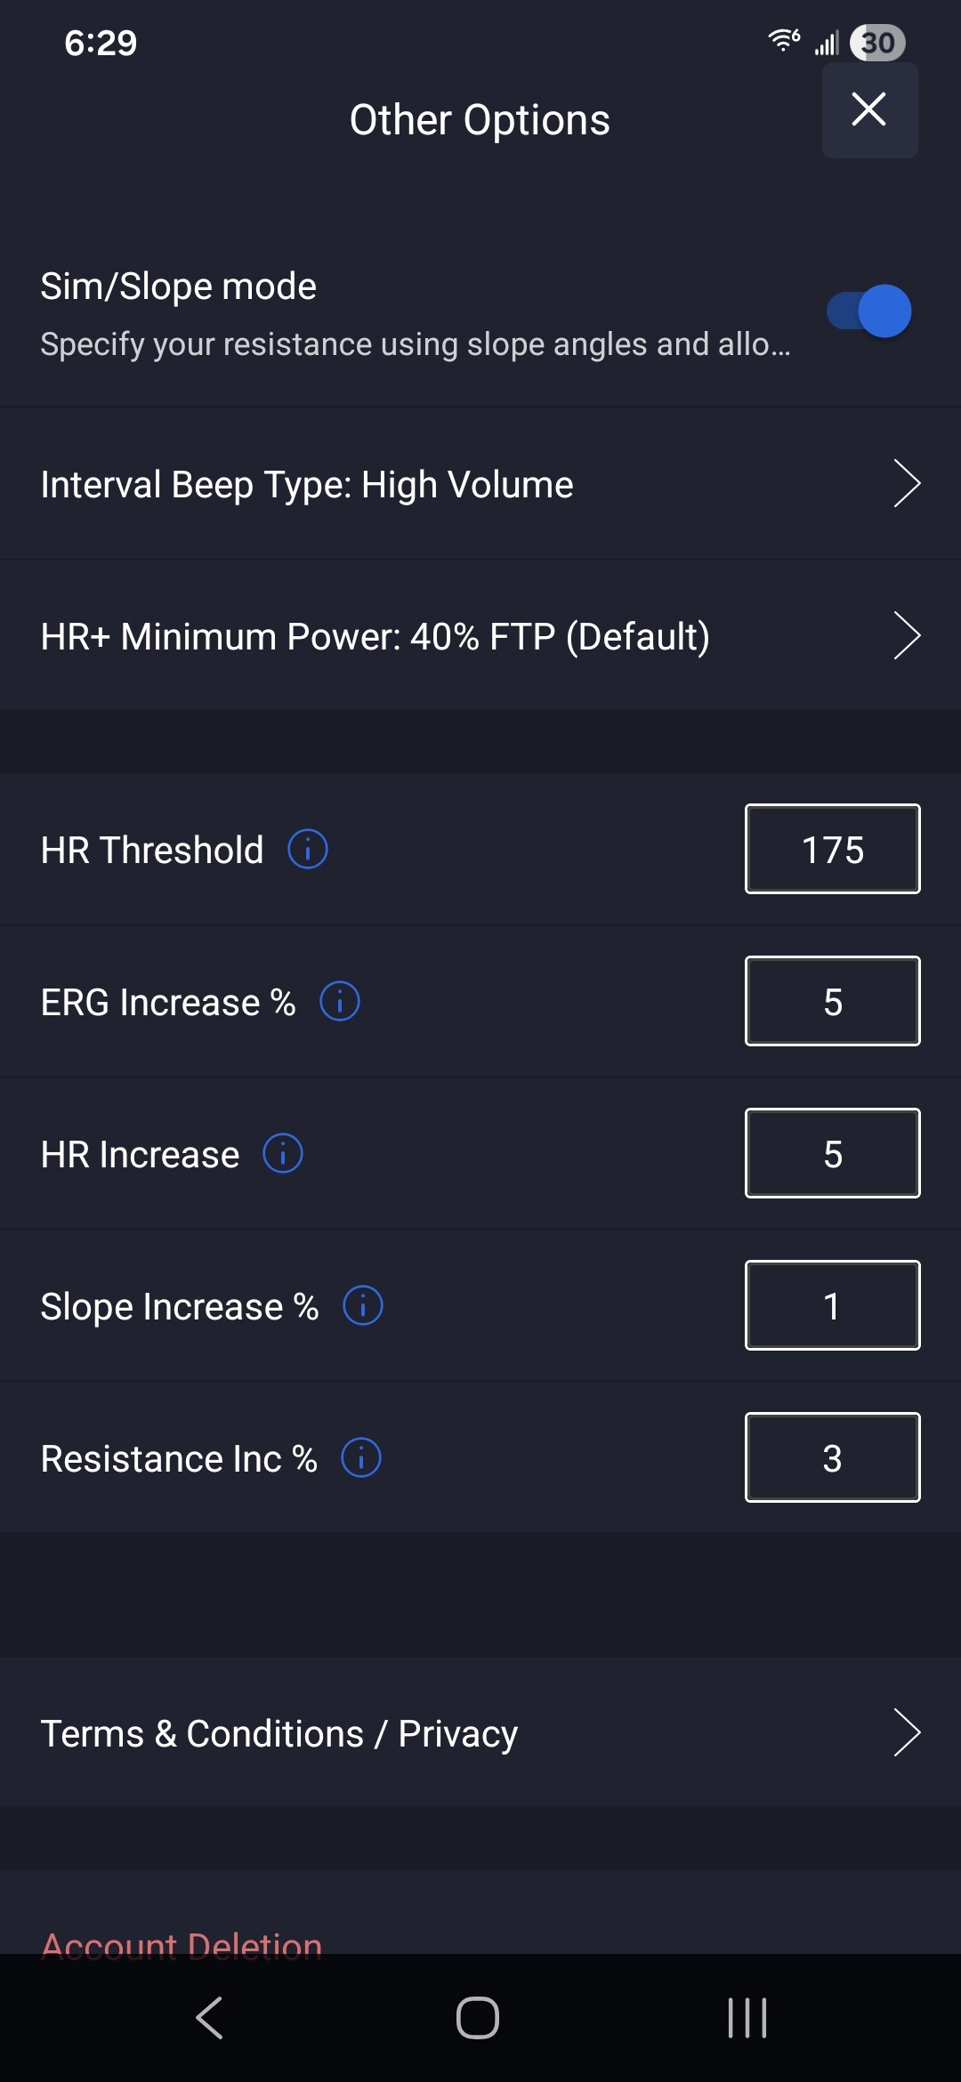The height and width of the screenshot is (2082, 961).
Task: Tap the Android back navigation button
Action: [x=210, y=2017]
